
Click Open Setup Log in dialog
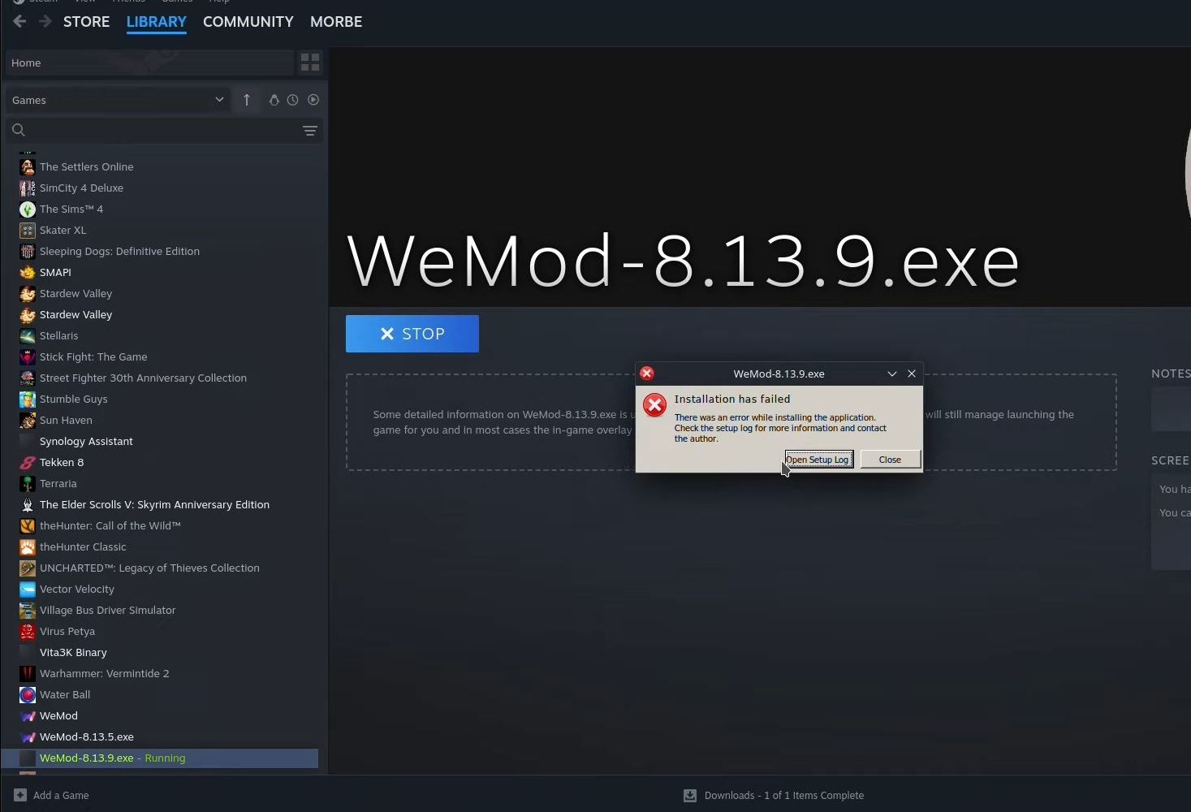click(818, 459)
